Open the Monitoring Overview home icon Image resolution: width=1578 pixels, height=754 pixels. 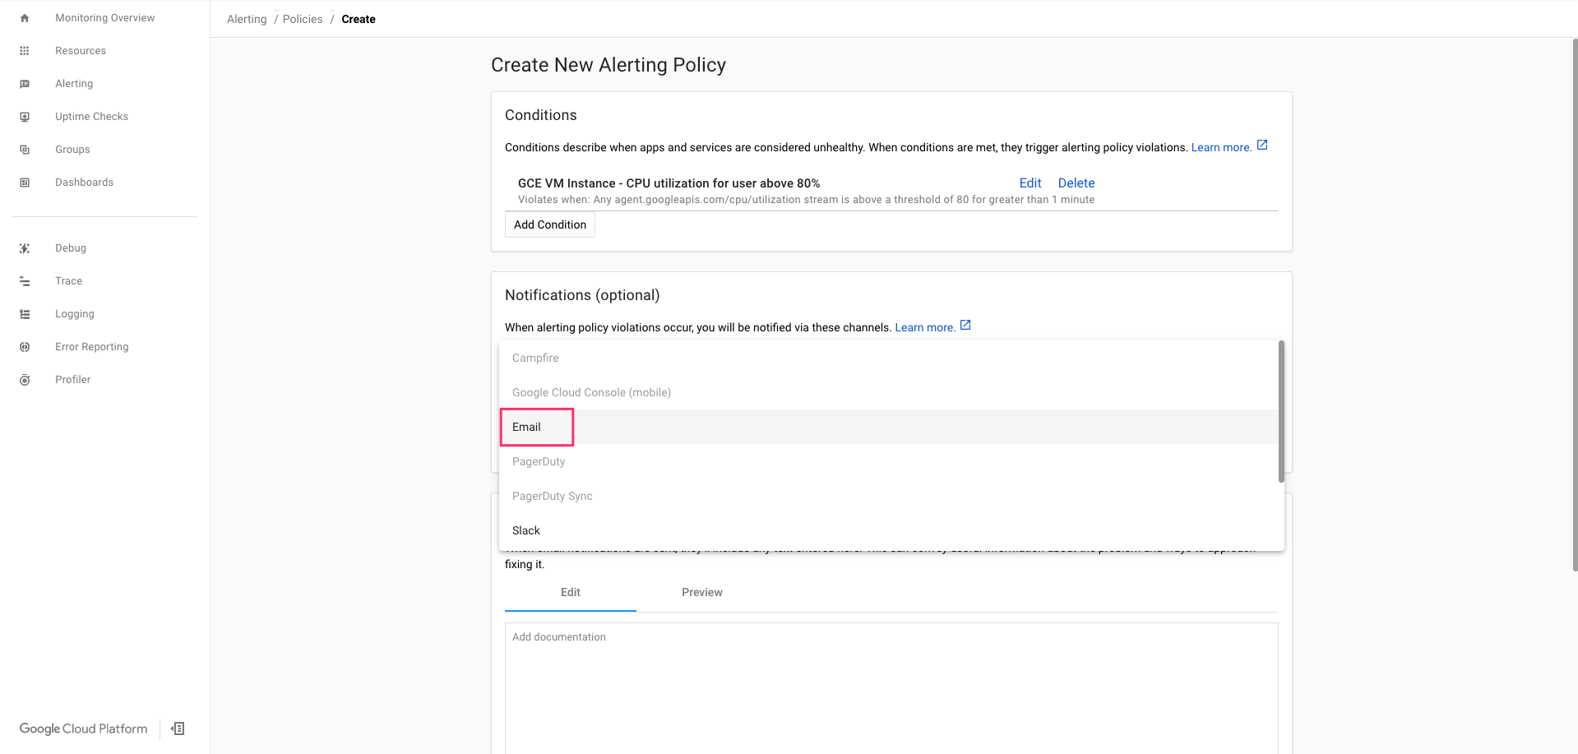click(x=25, y=17)
